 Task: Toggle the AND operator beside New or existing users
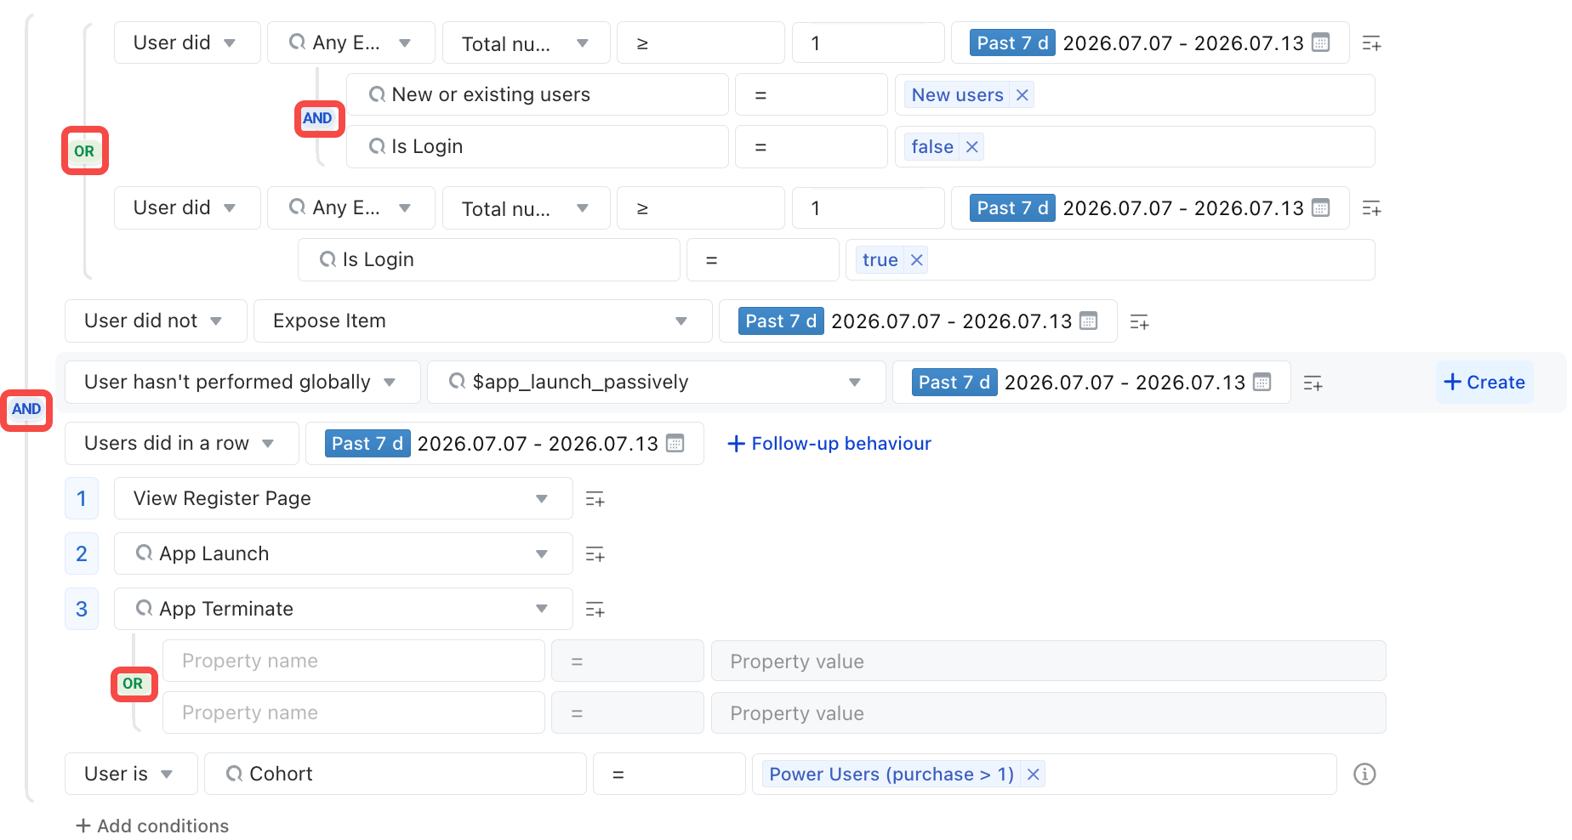point(318,118)
